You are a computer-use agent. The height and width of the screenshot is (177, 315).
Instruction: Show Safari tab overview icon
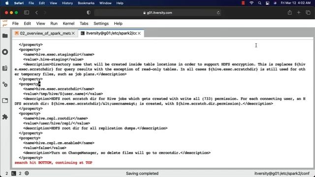click(308, 12)
